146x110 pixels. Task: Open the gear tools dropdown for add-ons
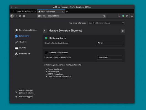pos(122,31)
